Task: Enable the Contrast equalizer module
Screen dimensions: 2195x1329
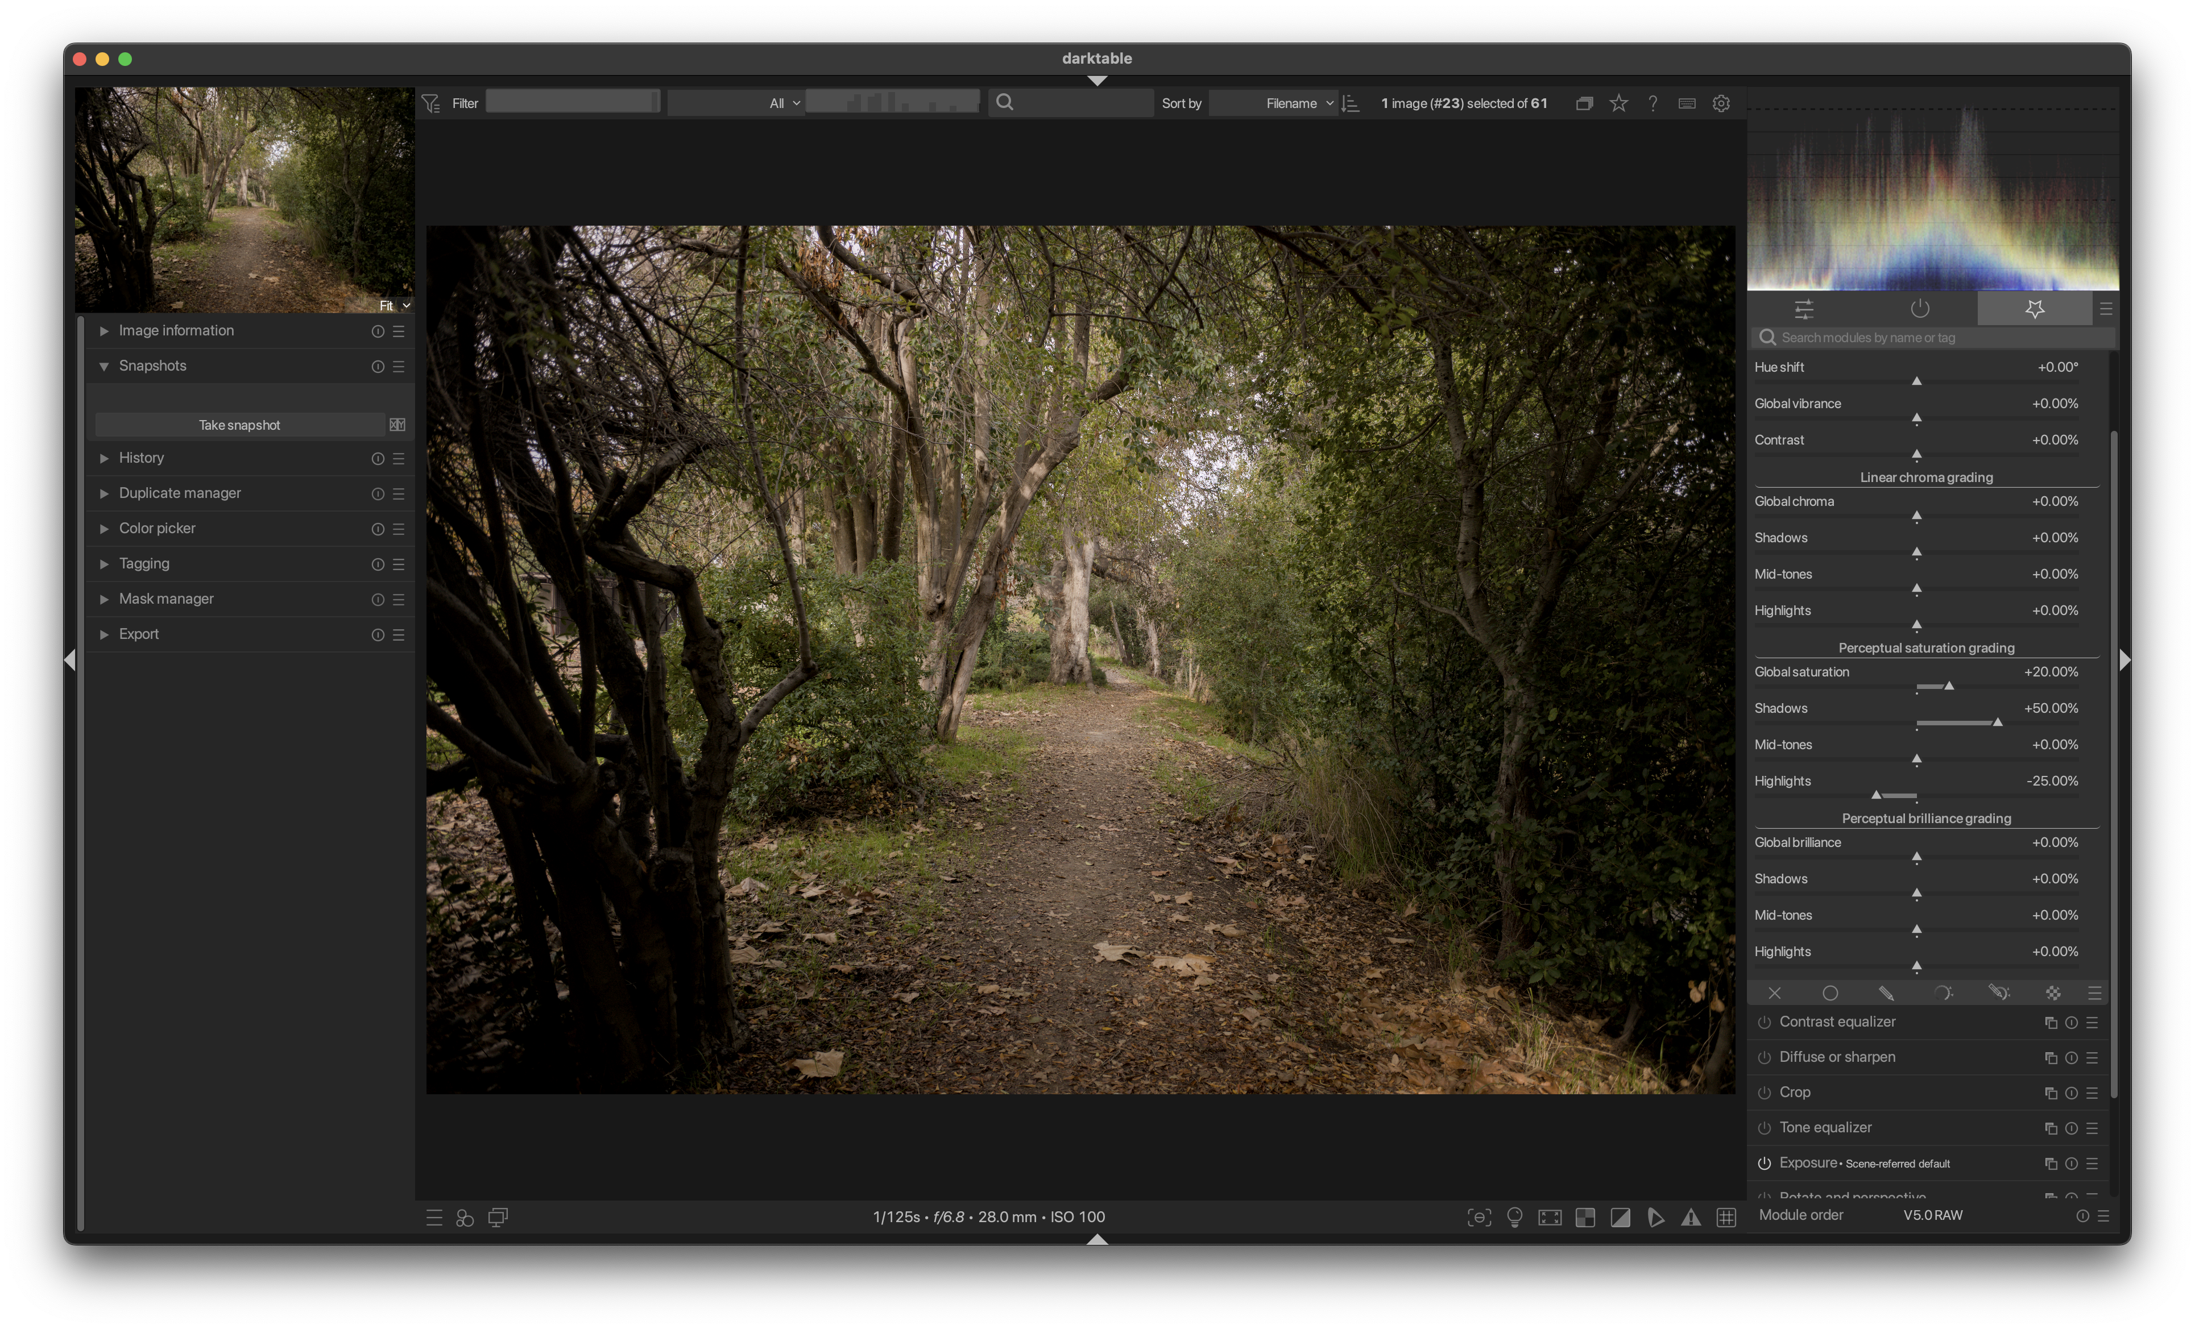Action: coord(1764,1023)
